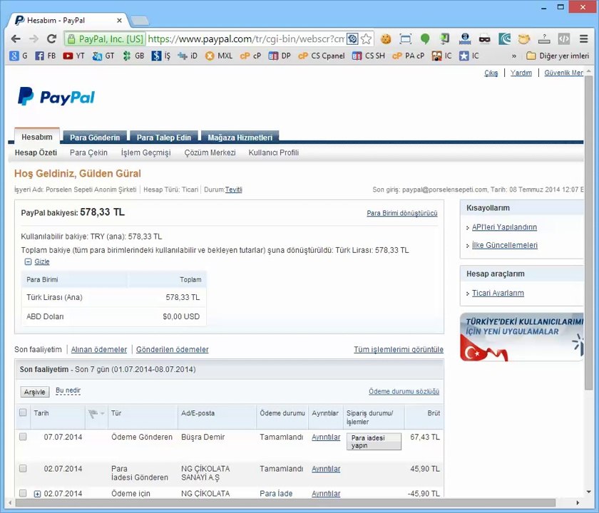Open the Mağaza Hizmetleri tab
The width and height of the screenshot is (599, 513).
tap(240, 138)
